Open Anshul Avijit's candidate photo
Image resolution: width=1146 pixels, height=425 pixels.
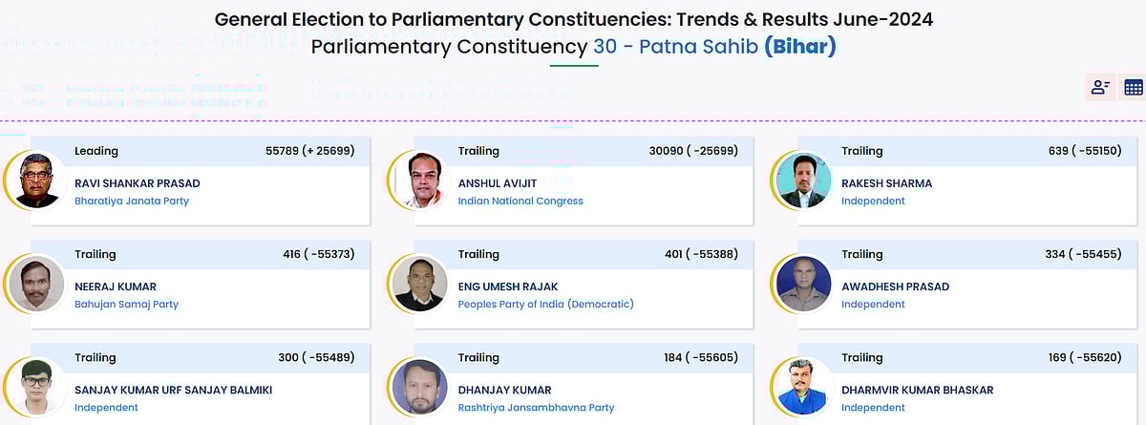pyautogui.click(x=419, y=181)
